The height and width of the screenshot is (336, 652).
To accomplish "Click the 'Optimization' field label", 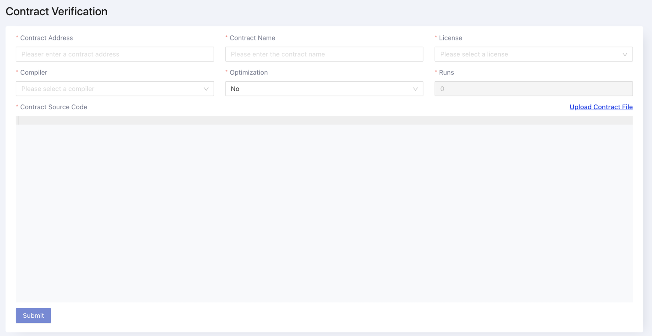I will point(248,73).
